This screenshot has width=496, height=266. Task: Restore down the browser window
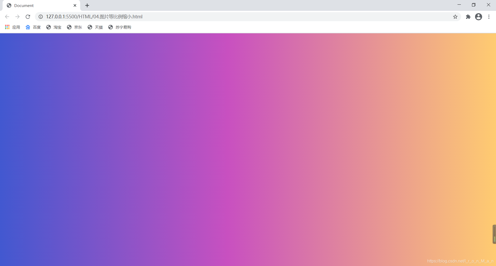pos(474,5)
